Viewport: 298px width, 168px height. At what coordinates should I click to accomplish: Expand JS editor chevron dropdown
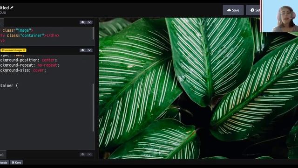(x=89, y=154)
